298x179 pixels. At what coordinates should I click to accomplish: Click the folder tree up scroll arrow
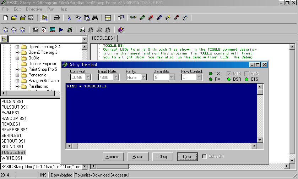[85, 47]
